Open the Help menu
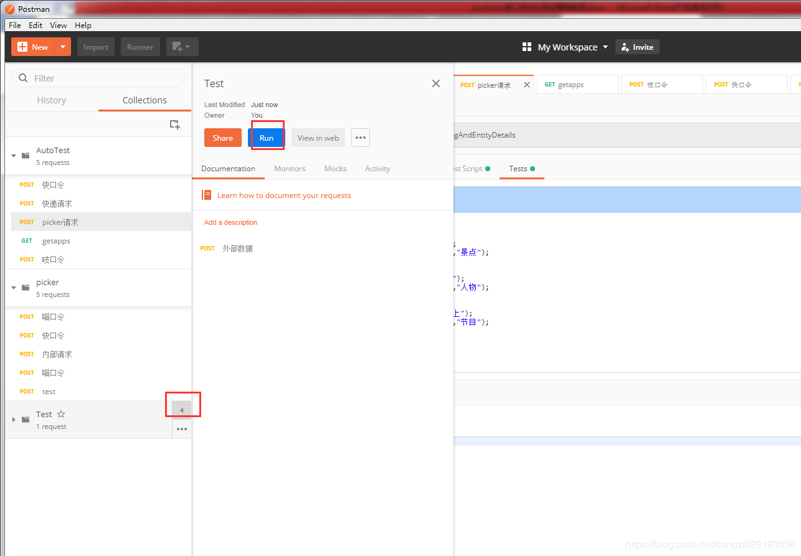This screenshot has width=801, height=556. coord(83,26)
